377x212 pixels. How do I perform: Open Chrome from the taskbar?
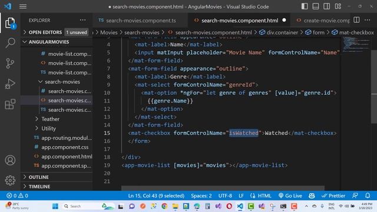[x=164, y=206]
